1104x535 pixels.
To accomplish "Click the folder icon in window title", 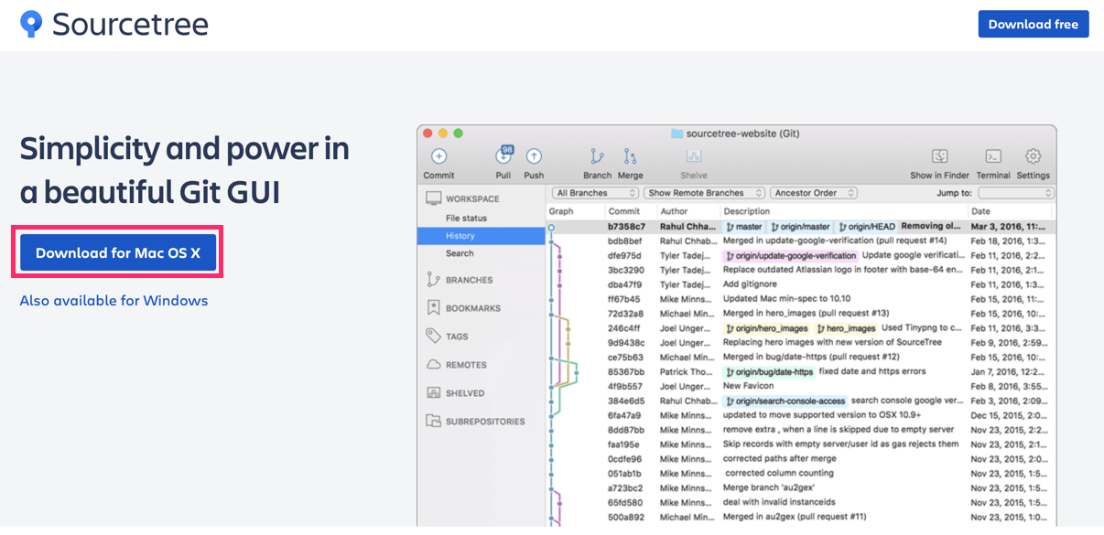I will 676,134.
